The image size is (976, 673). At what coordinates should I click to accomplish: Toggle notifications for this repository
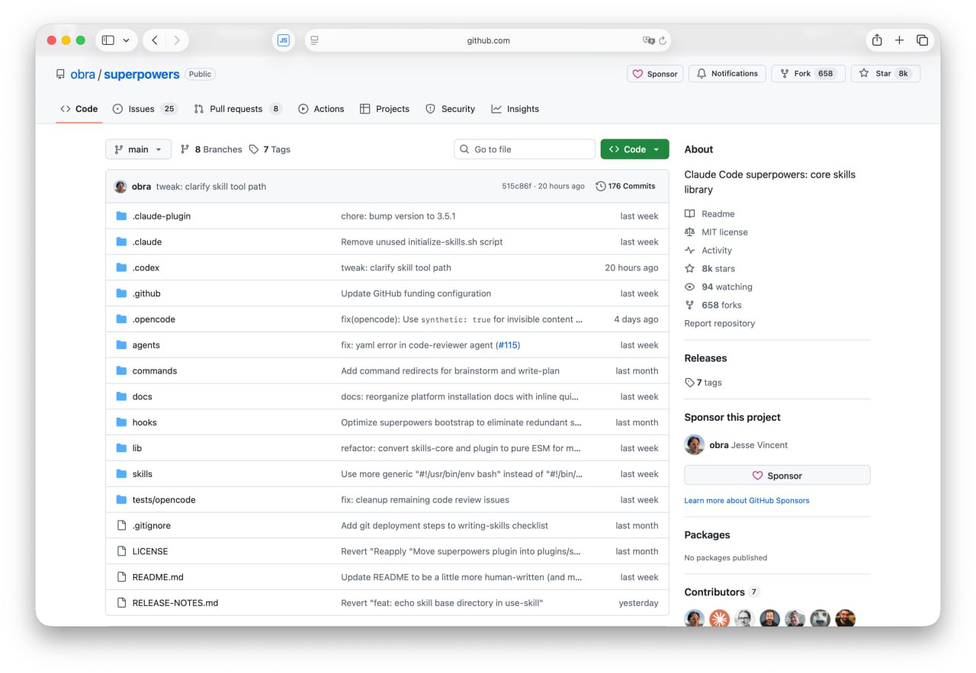pos(727,73)
